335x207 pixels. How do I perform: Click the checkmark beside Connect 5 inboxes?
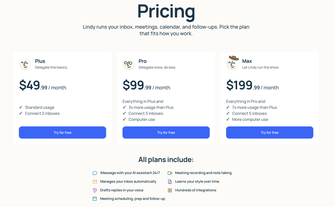point(228,113)
